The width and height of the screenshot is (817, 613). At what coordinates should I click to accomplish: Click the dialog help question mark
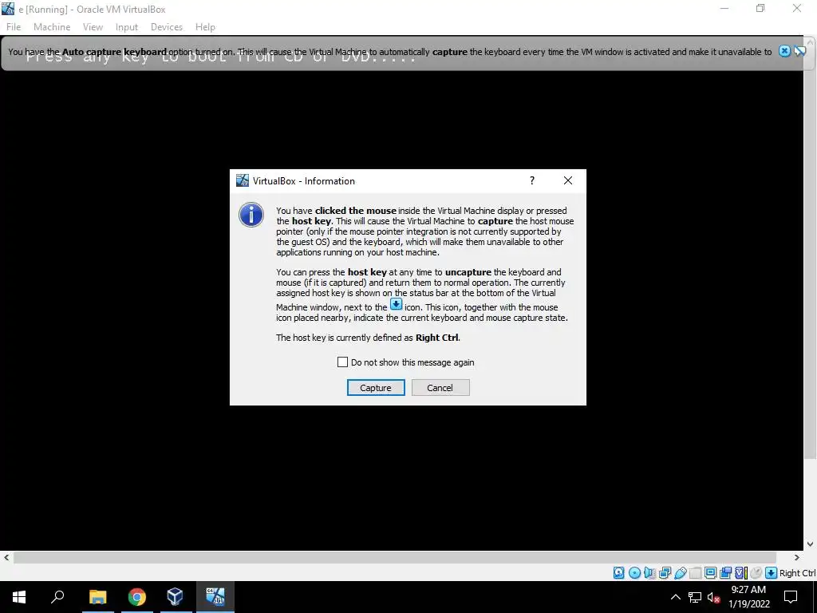click(532, 180)
